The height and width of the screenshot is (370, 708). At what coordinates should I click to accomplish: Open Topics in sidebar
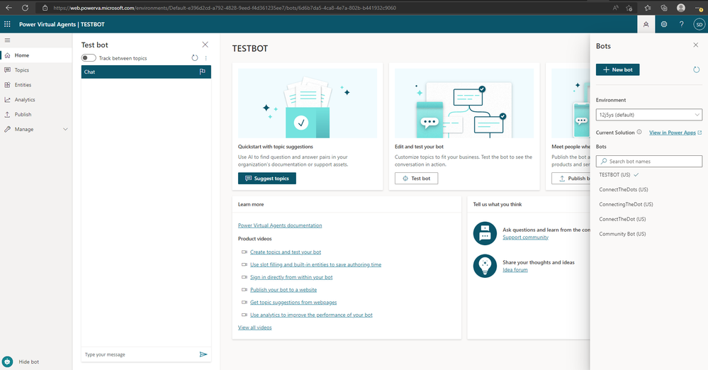point(36,70)
